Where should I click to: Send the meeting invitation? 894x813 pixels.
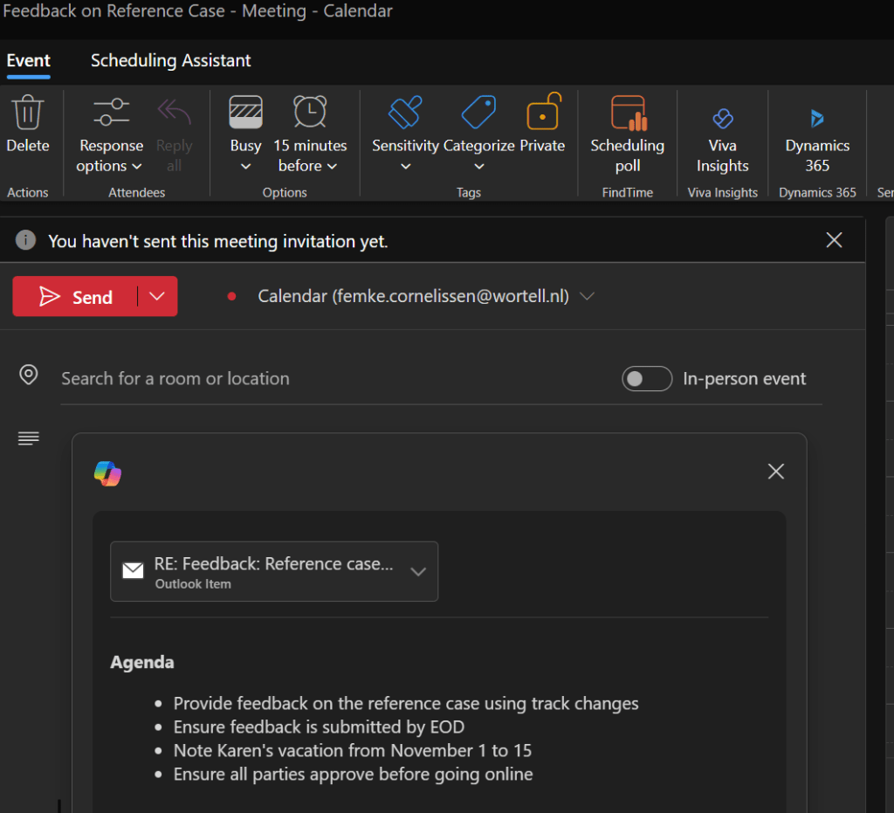(77, 297)
